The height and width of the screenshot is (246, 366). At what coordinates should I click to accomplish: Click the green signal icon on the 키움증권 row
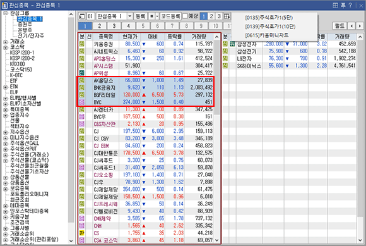click(x=81, y=44)
